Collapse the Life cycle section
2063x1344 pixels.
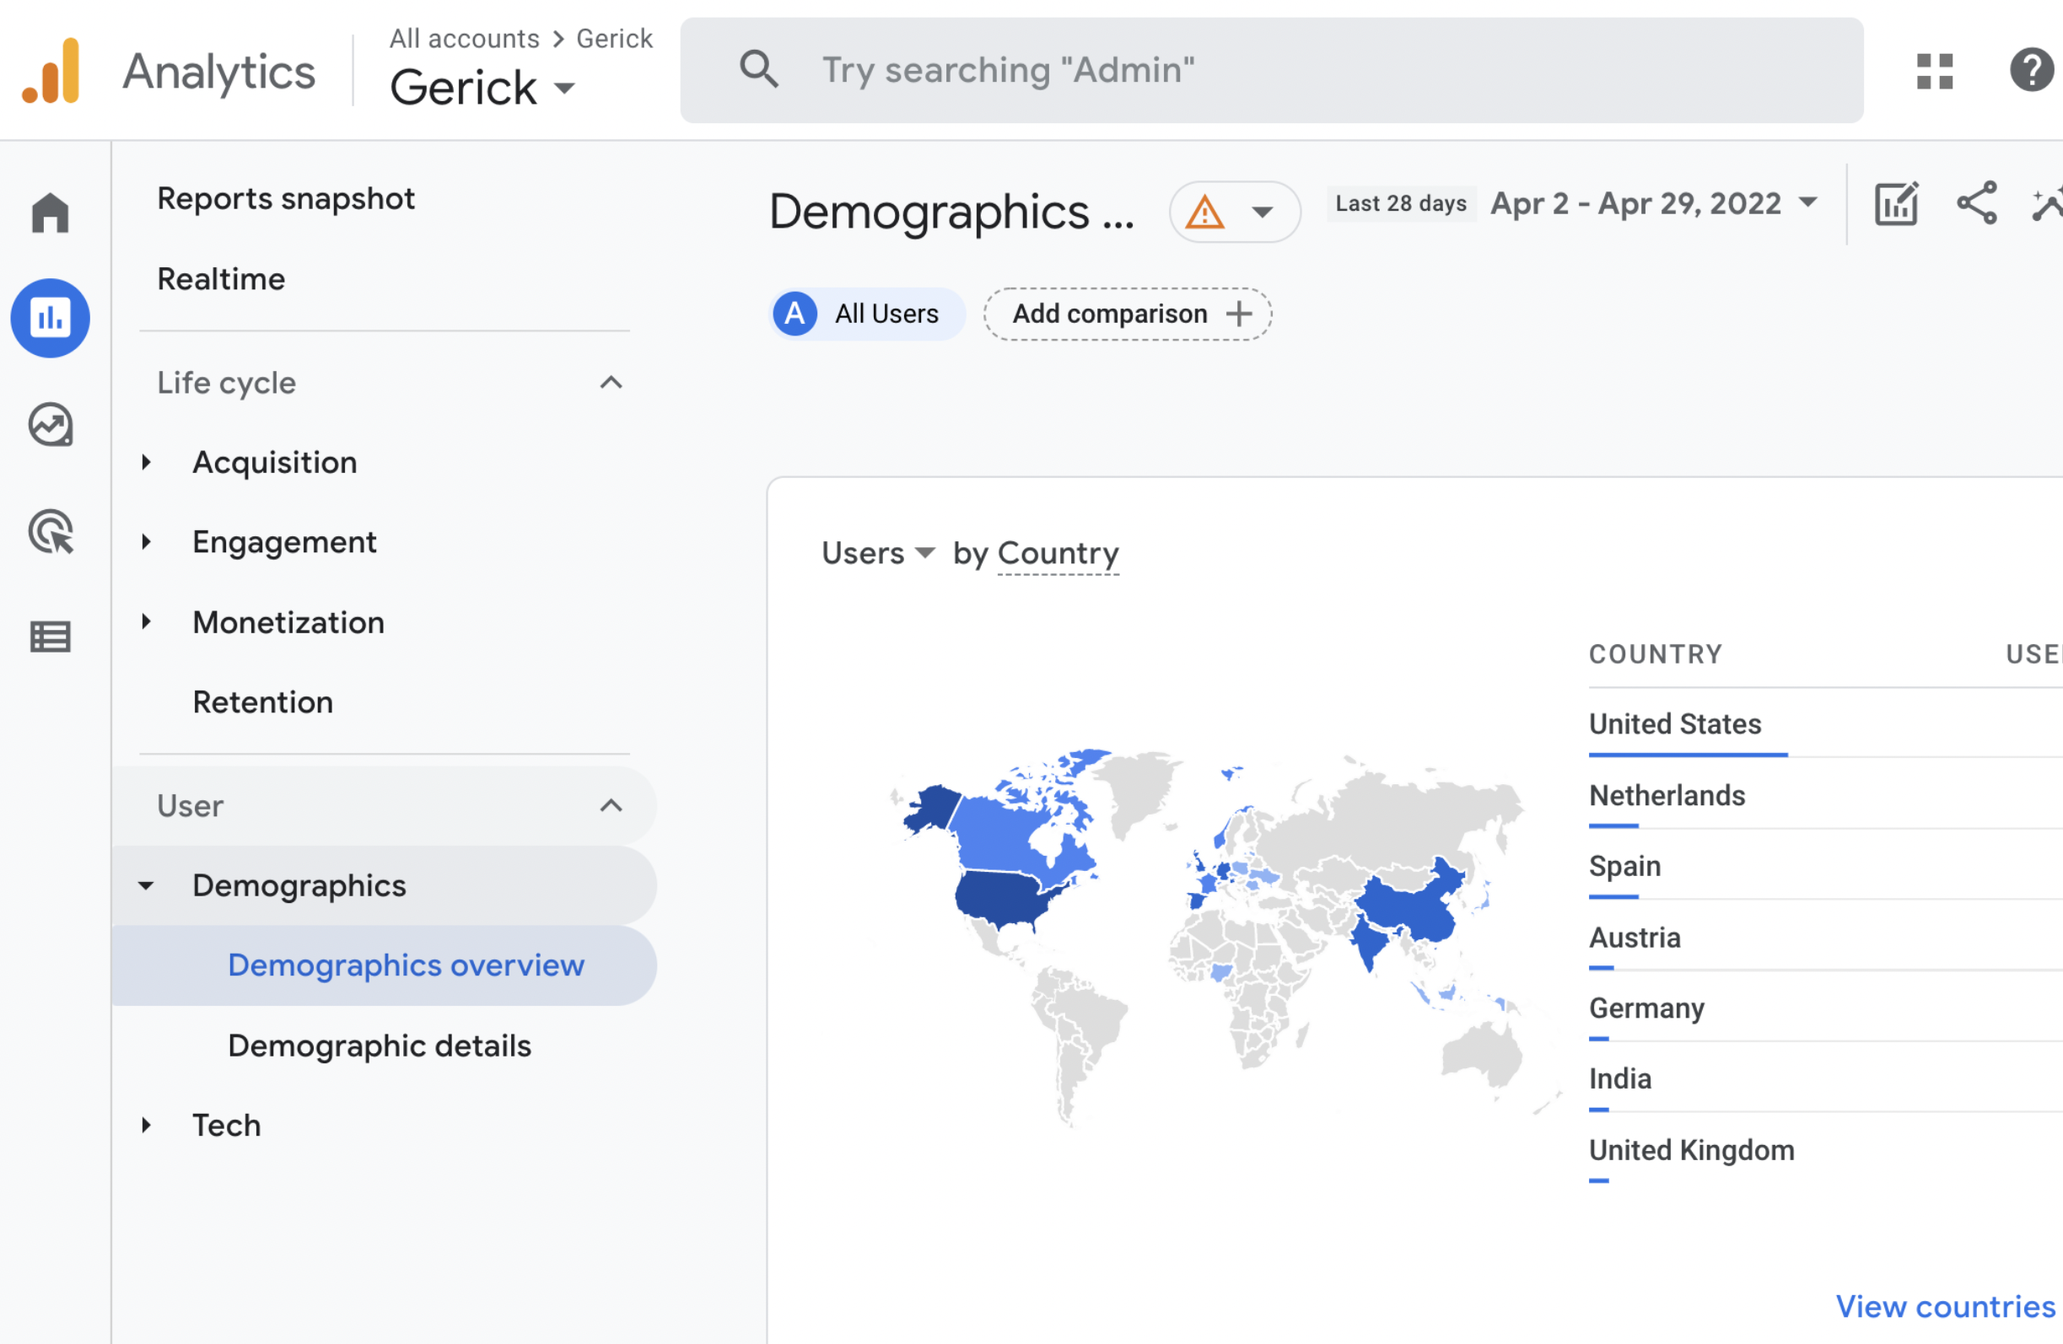point(611,383)
